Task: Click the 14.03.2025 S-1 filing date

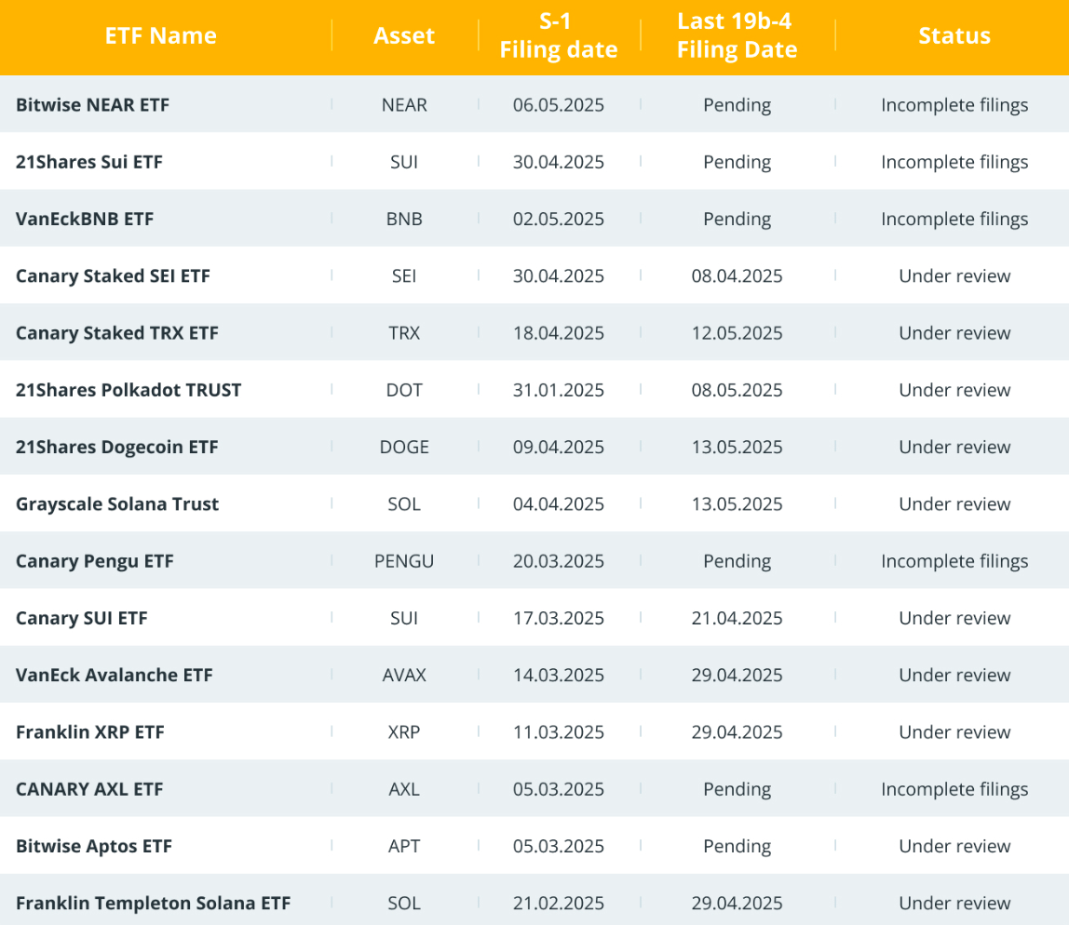Action: [x=559, y=675]
